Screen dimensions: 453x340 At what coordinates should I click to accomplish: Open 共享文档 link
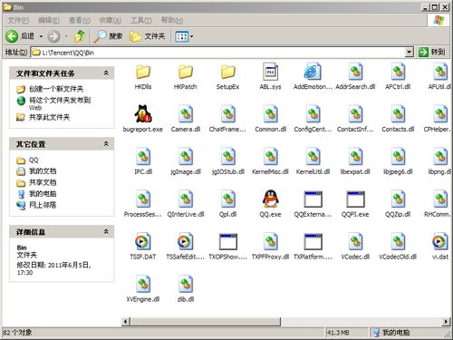pyautogui.click(x=43, y=182)
